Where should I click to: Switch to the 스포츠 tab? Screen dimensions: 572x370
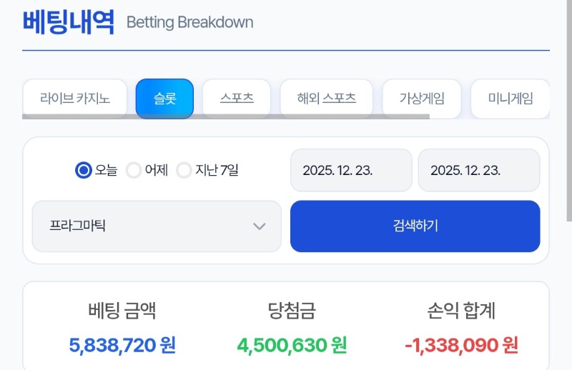point(237,99)
